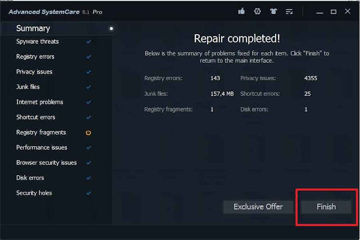Screen dimensions: 360x240
Task: Open Registry fragments in sidebar
Action: point(41,132)
